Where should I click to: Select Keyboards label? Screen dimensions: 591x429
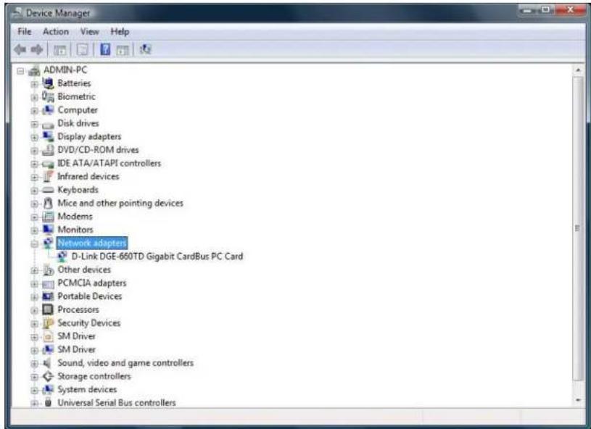pos(78,190)
